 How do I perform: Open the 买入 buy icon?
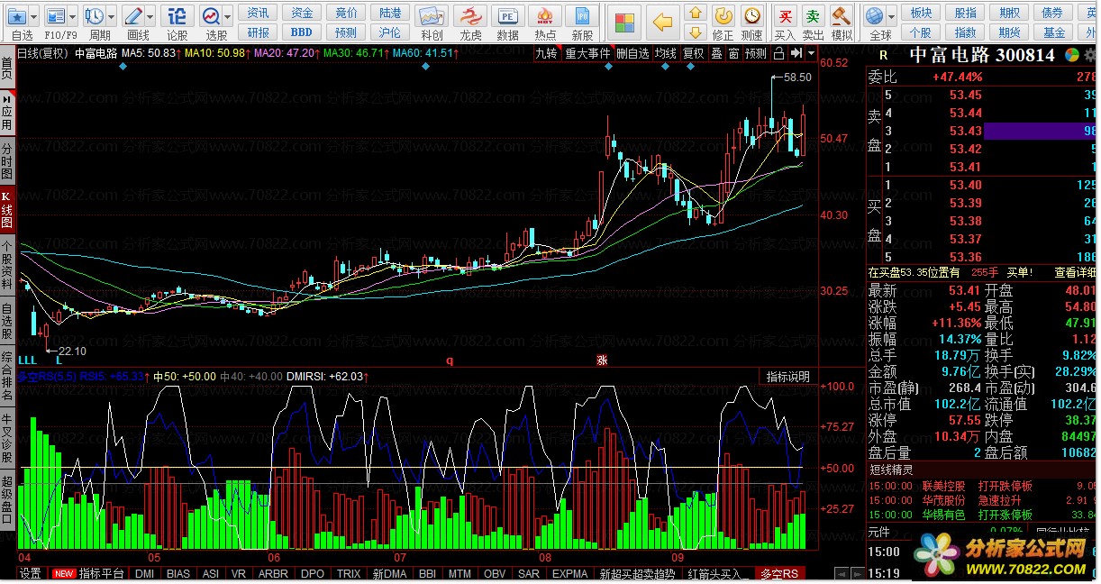point(785,17)
